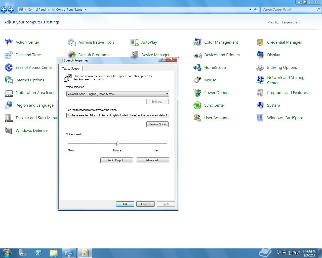Open PowerShell from the taskbar
This screenshot has width=322, height=258.
tap(38, 253)
